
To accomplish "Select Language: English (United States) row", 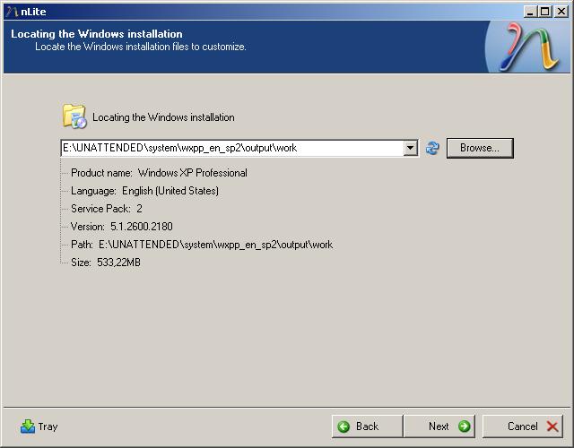I will (x=144, y=191).
